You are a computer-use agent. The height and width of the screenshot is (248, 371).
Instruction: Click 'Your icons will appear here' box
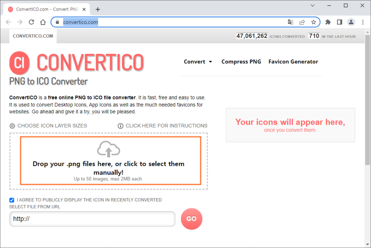pos(290,125)
